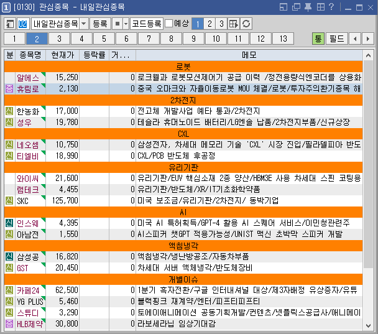Screen dimensions: 378x334
Task: Click the 로봇 orange section header
Action: (x=183, y=67)
